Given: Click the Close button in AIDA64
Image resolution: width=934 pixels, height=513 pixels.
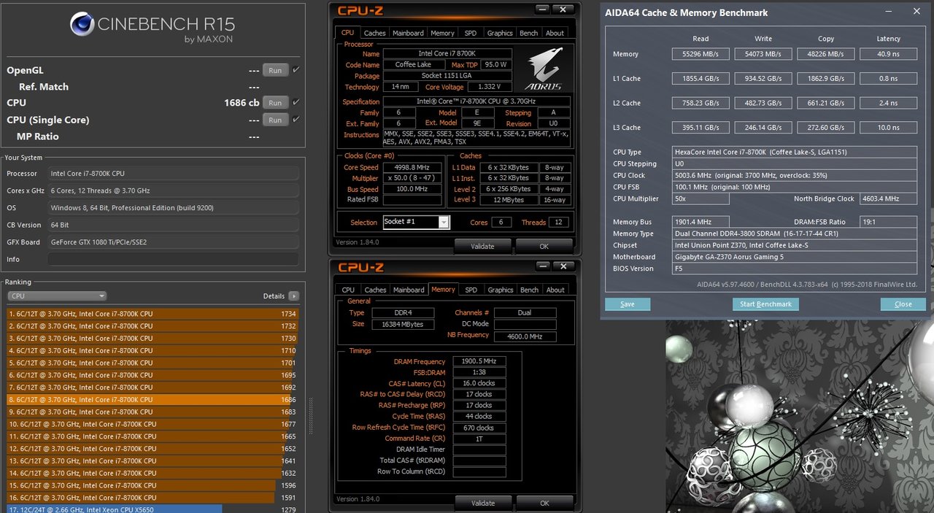Looking at the screenshot, I should point(903,304).
